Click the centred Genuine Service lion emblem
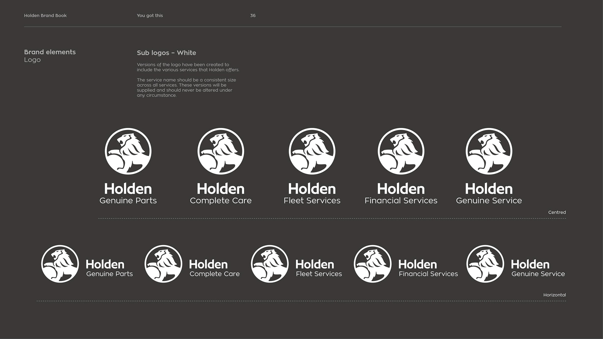The image size is (603, 339). point(489,151)
